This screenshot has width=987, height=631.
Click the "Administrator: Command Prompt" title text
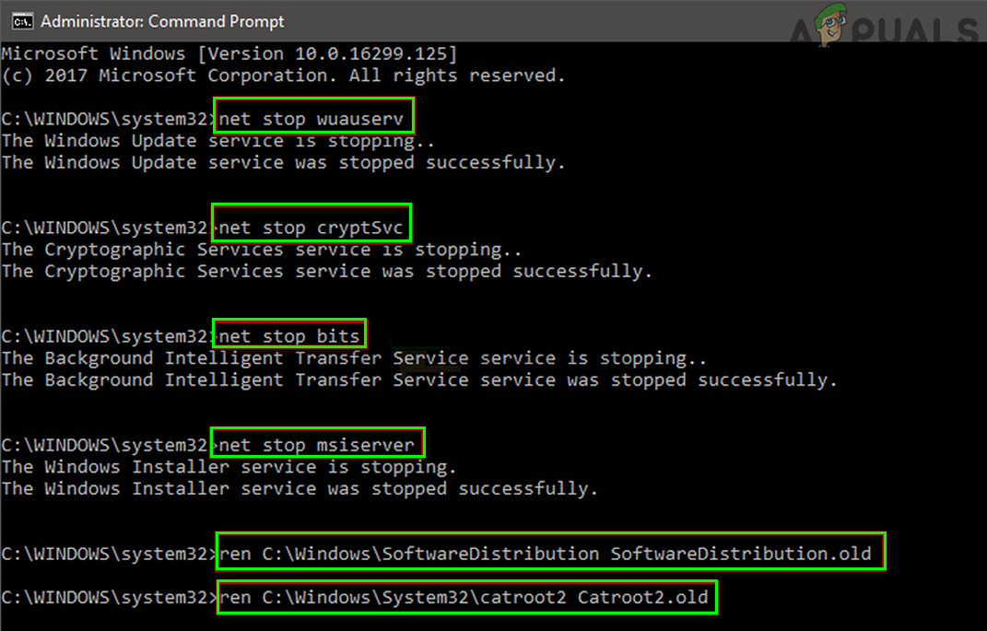[x=163, y=20]
